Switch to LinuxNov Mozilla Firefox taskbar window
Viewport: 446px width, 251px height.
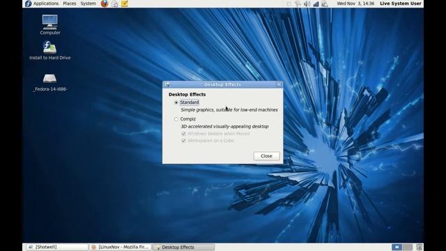coord(121,247)
